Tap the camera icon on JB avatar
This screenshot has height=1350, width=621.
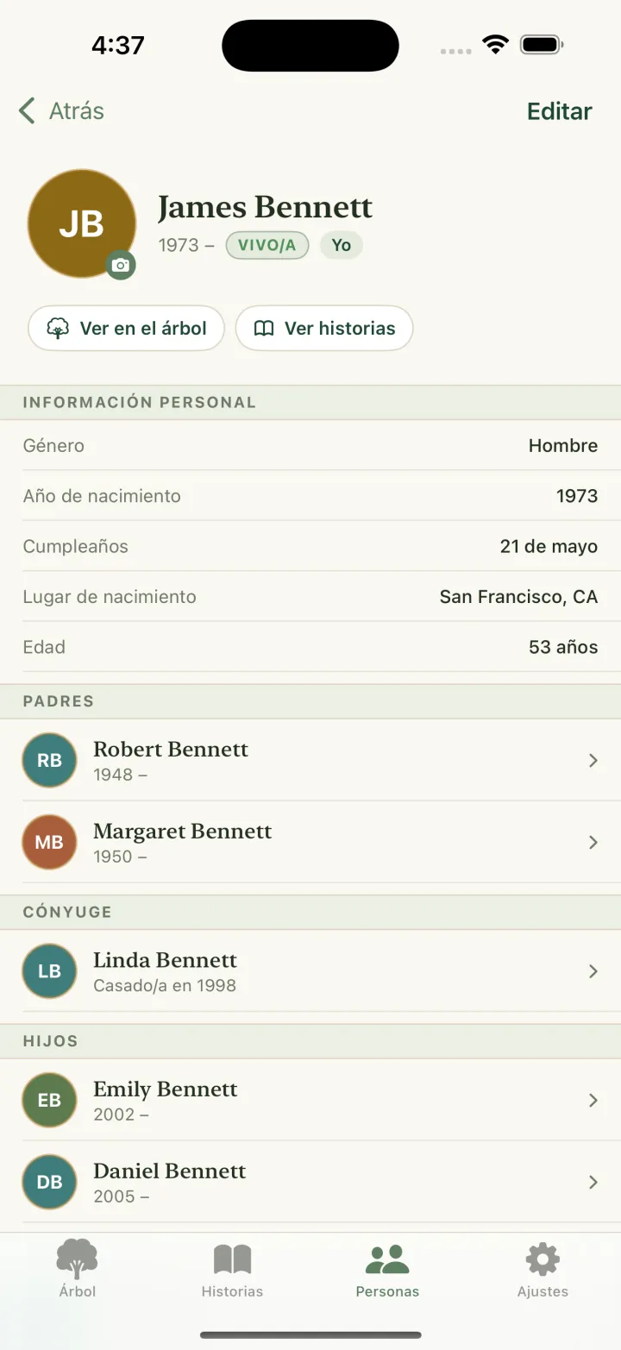121,266
